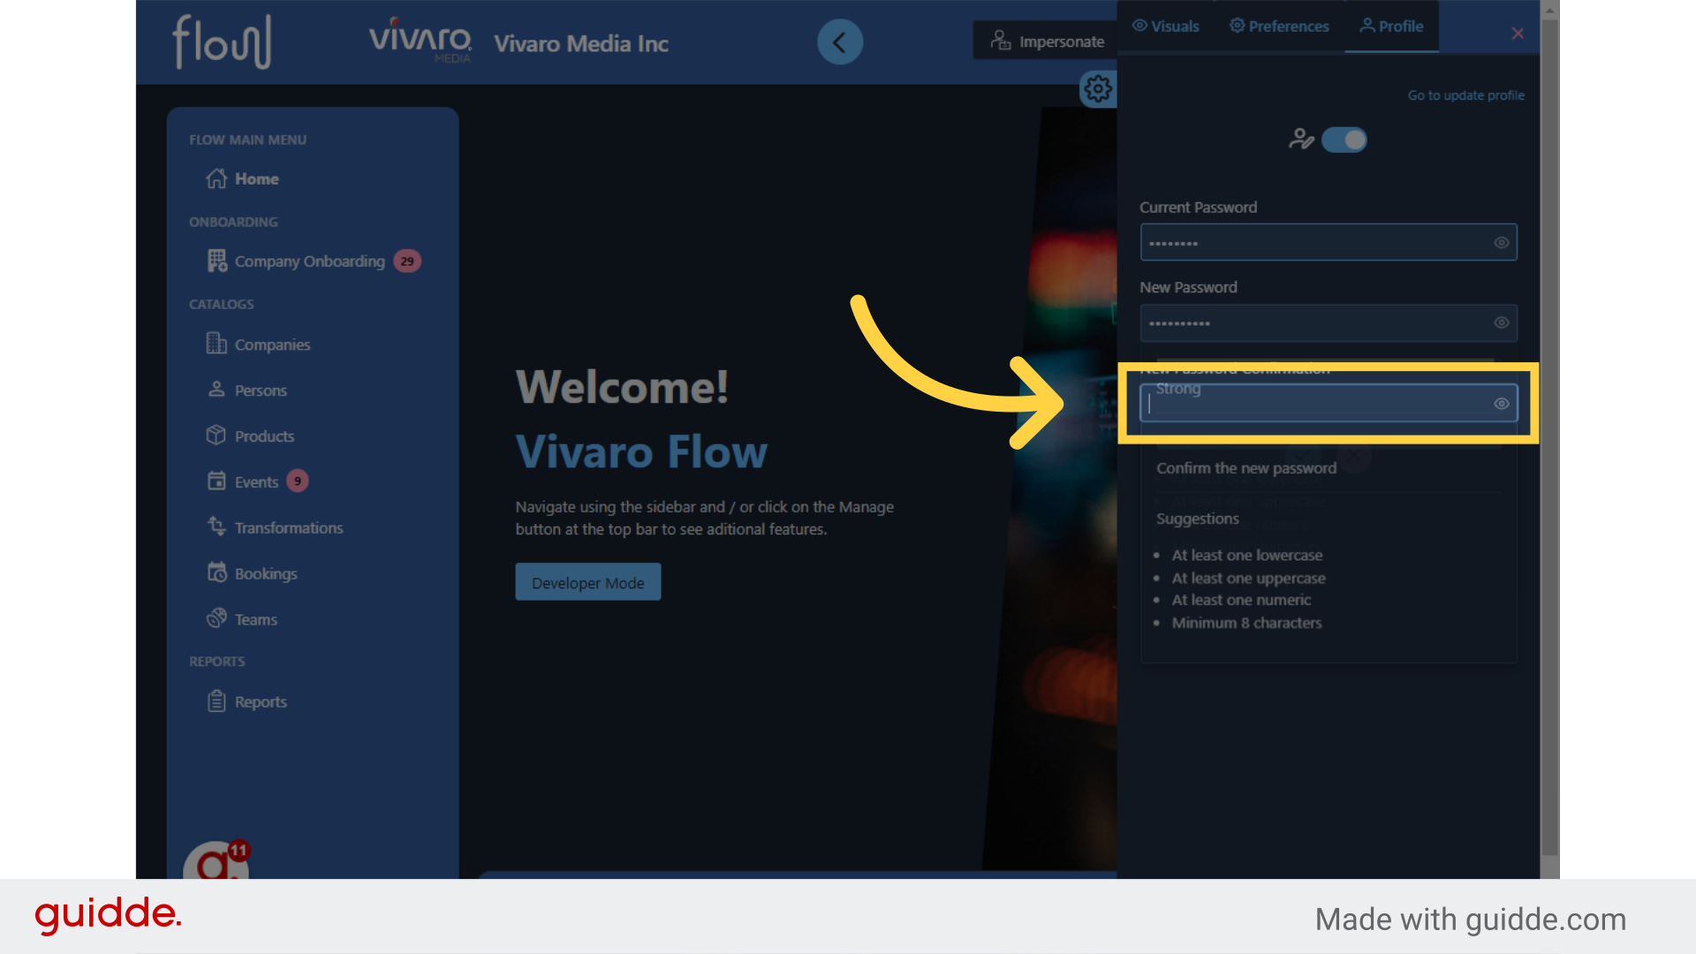Open Products box icon
The width and height of the screenshot is (1696, 954).
pyautogui.click(x=216, y=435)
